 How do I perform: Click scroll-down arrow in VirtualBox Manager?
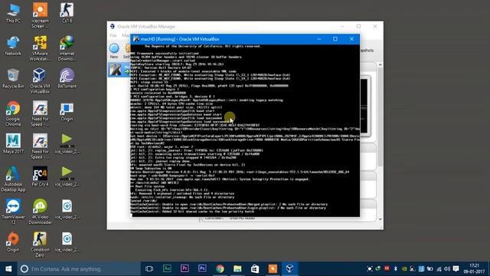(x=380, y=219)
